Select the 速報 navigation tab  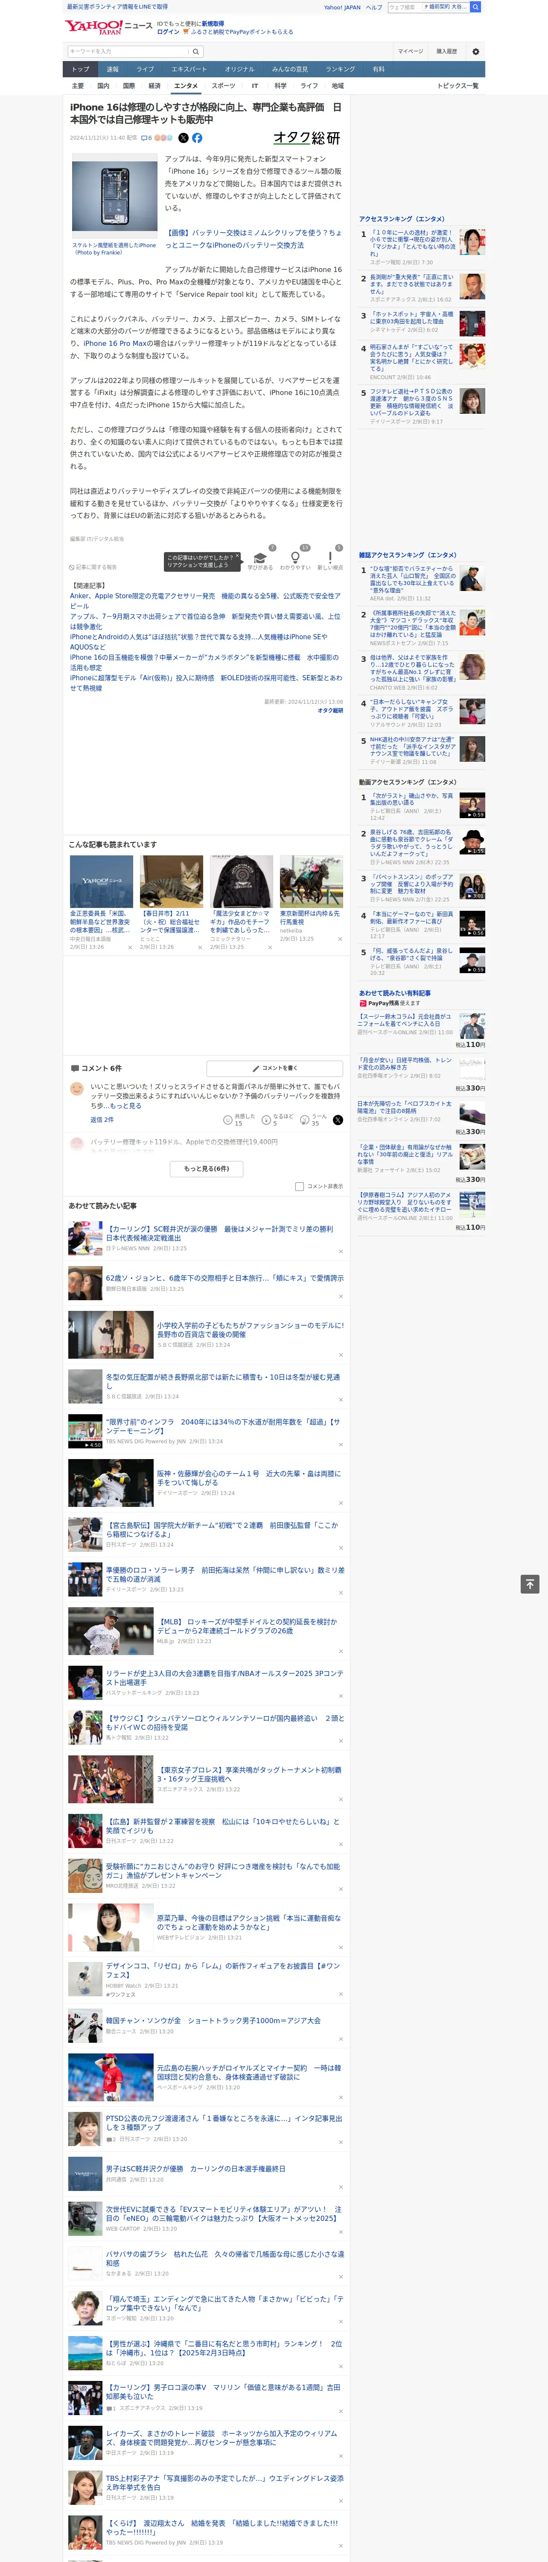[112, 70]
